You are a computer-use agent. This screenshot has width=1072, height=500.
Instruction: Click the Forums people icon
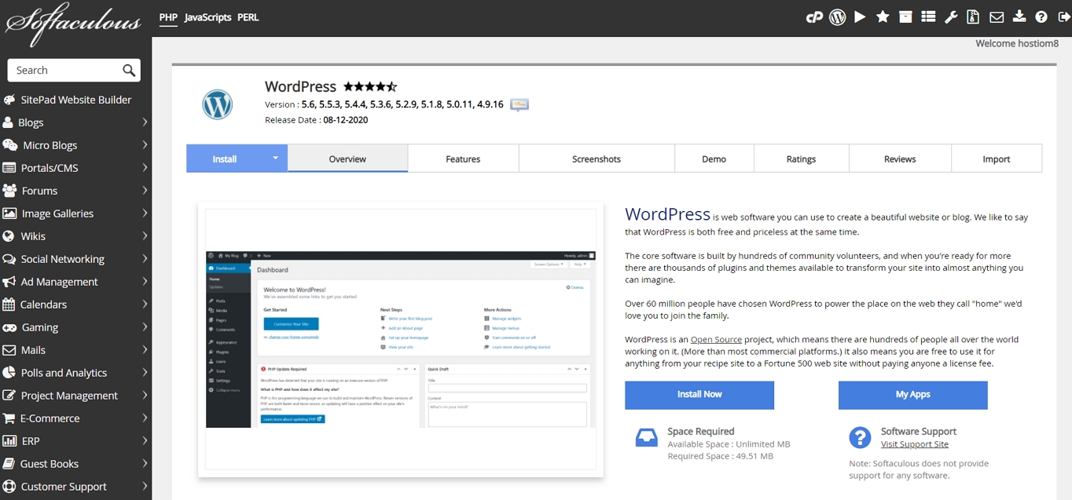coord(9,191)
